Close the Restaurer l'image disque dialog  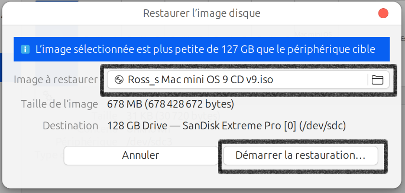pyautogui.click(x=383, y=13)
